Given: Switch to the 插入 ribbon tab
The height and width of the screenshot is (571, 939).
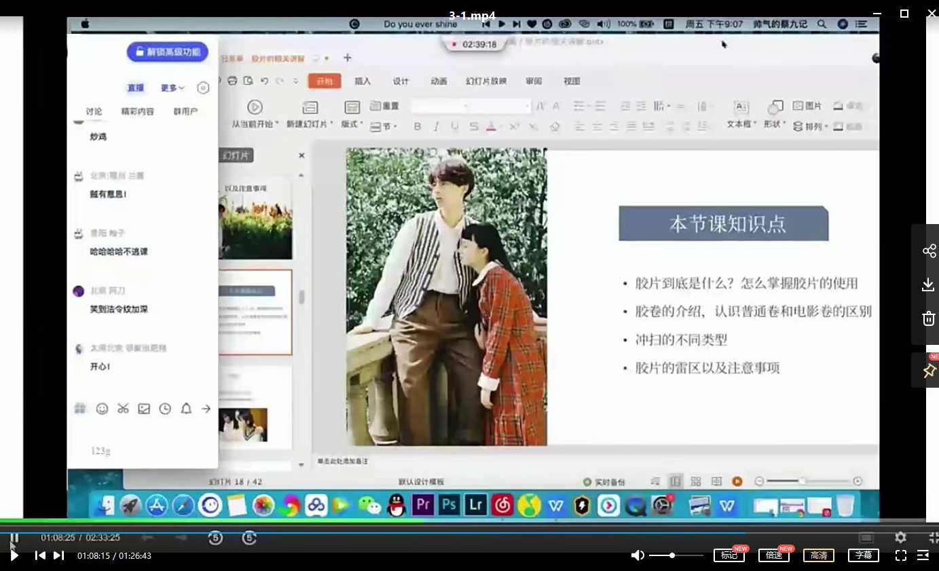Looking at the screenshot, I should [362, 81].
